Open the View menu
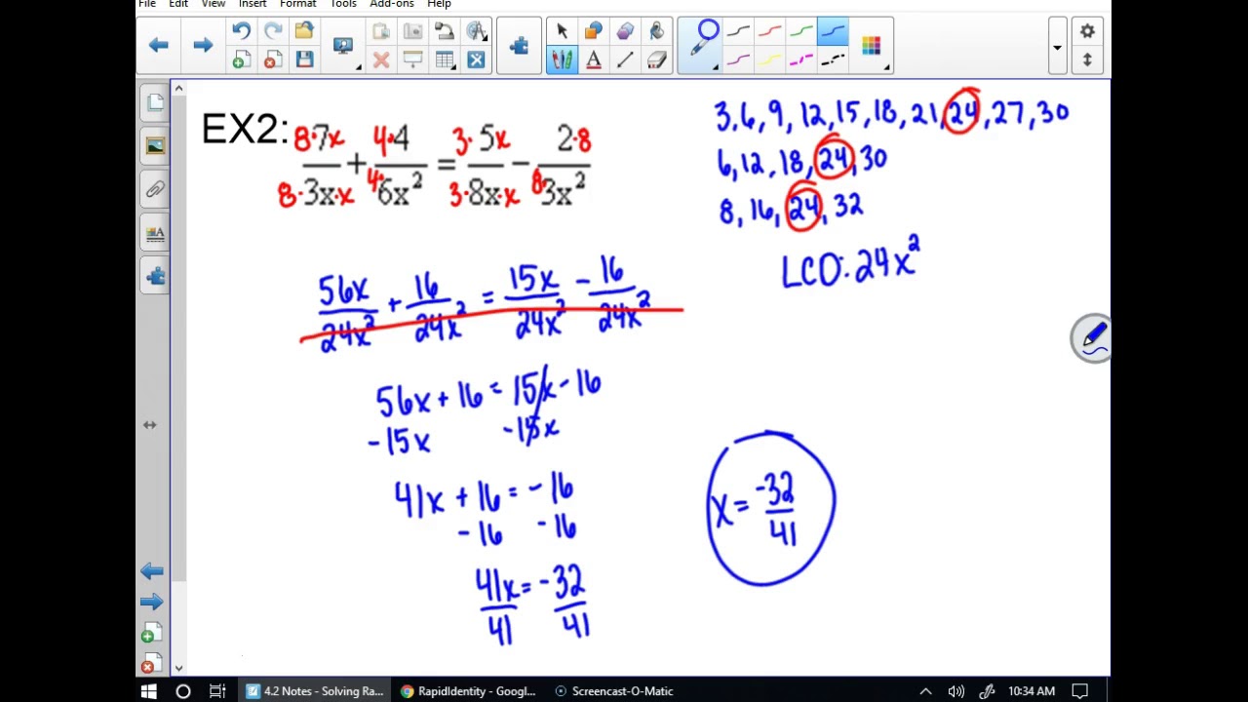Viewport: 1248px width, 702px height. click(214, 4)
